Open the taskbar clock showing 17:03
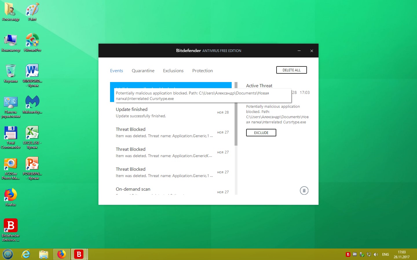The height and width of the screenshot is (260, 417). [402, 255]
